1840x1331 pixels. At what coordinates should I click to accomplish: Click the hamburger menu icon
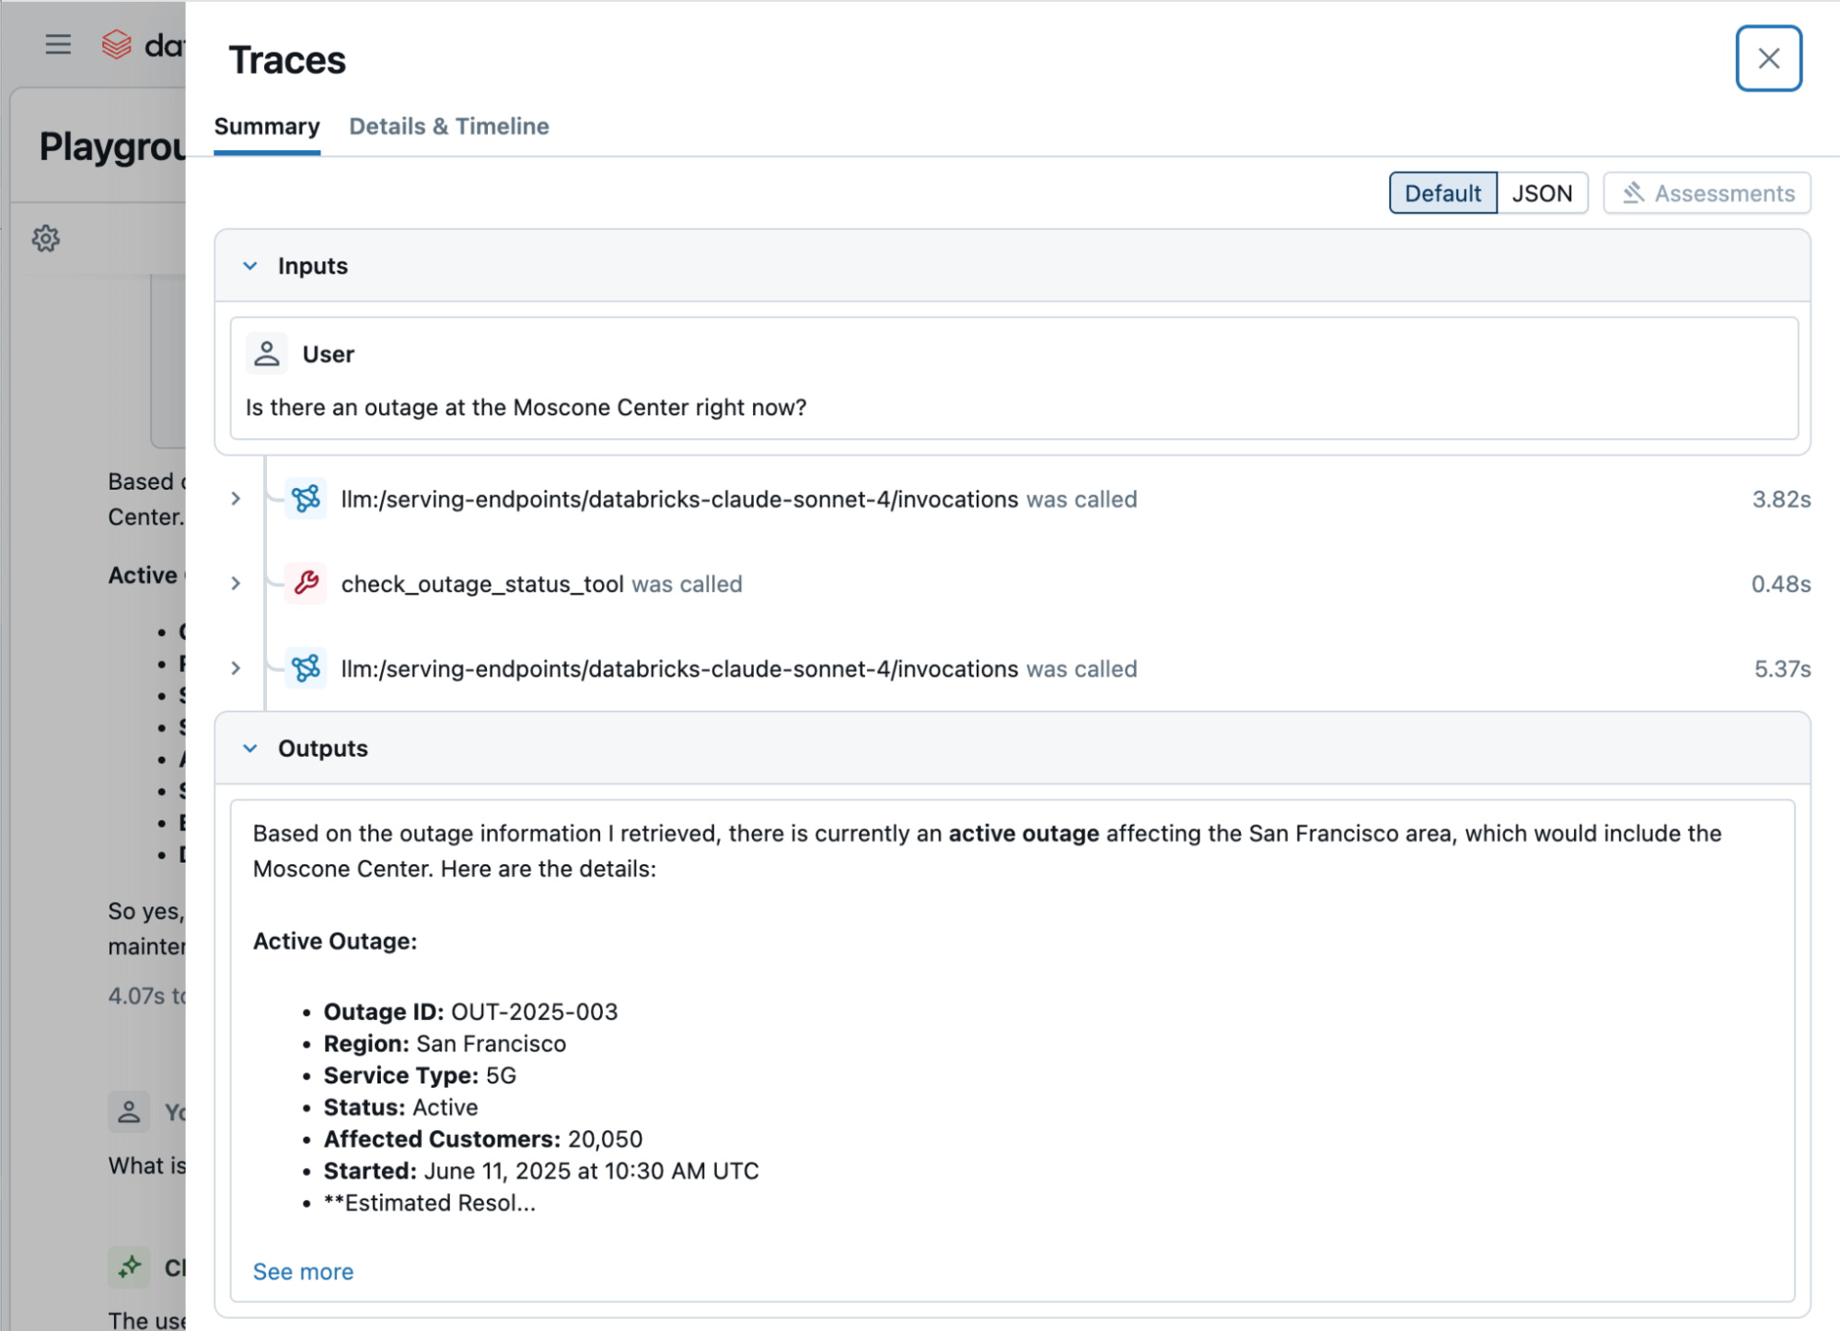58,44
